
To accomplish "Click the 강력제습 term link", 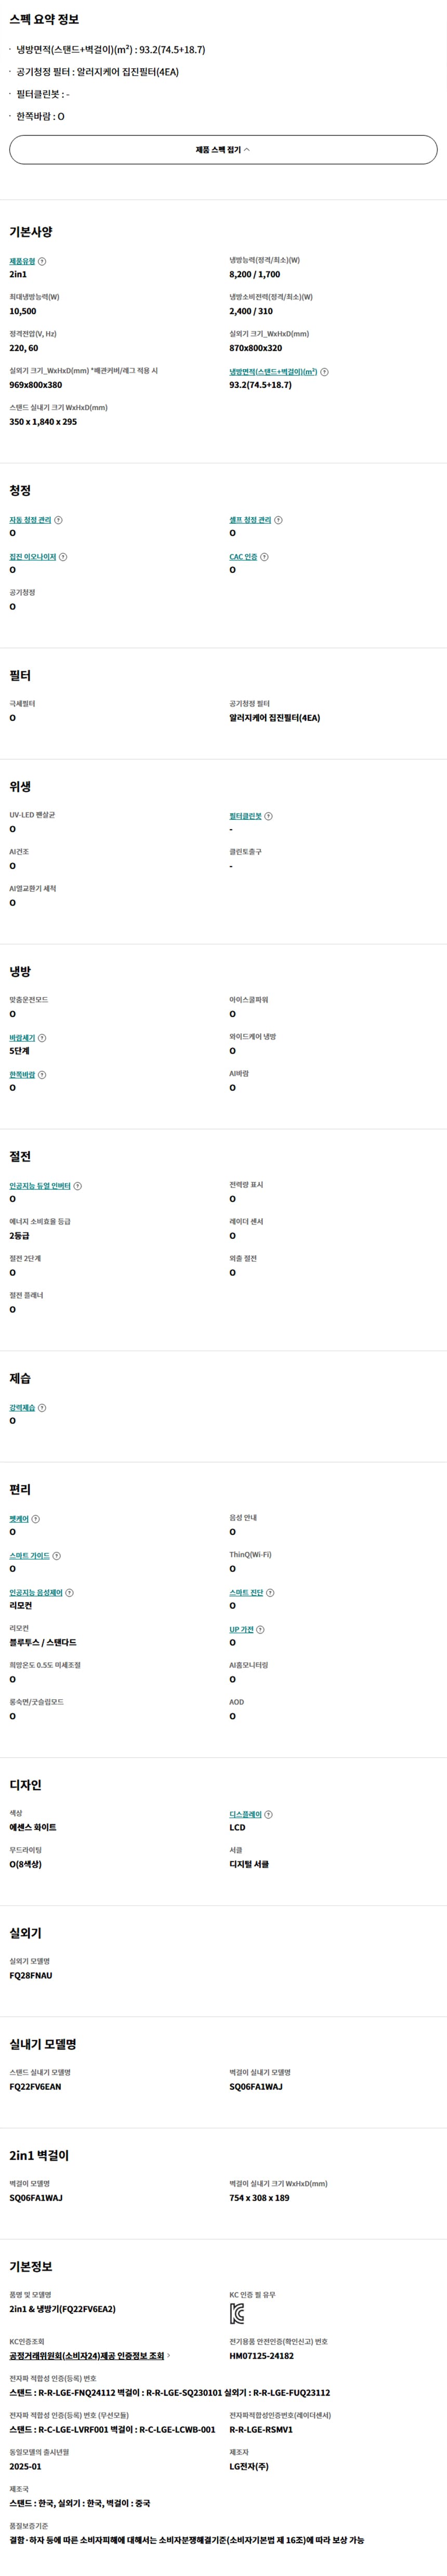I will [22, 1408].
